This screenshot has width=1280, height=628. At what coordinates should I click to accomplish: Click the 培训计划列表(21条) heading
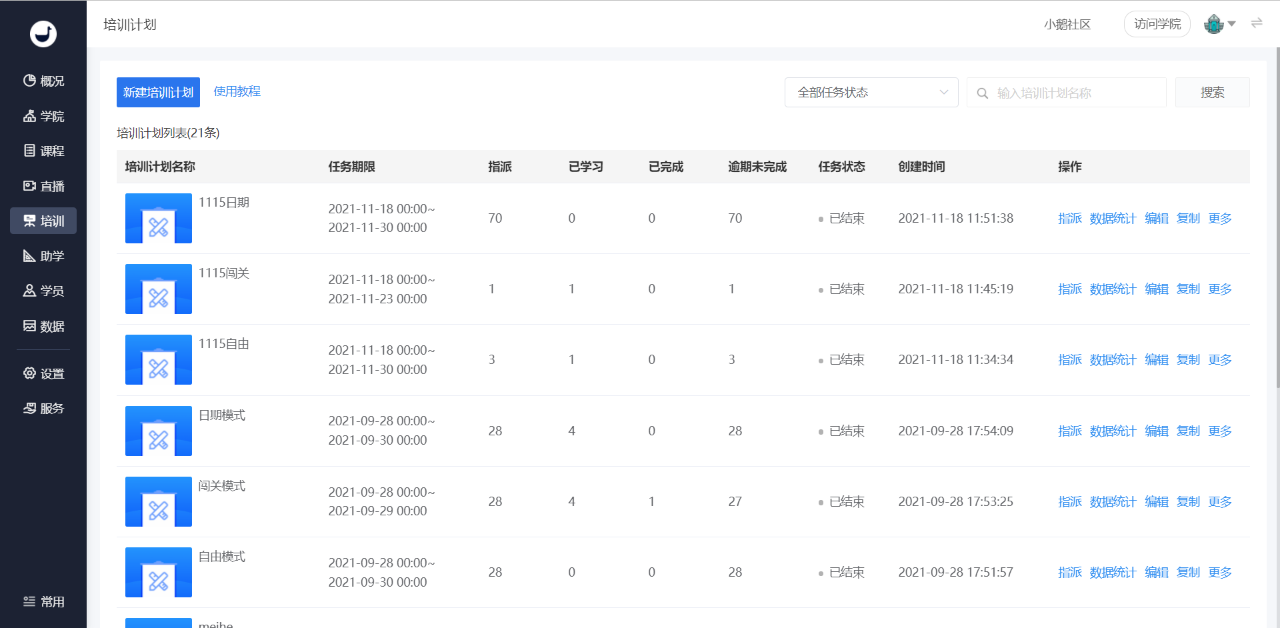tap(168, 133)
